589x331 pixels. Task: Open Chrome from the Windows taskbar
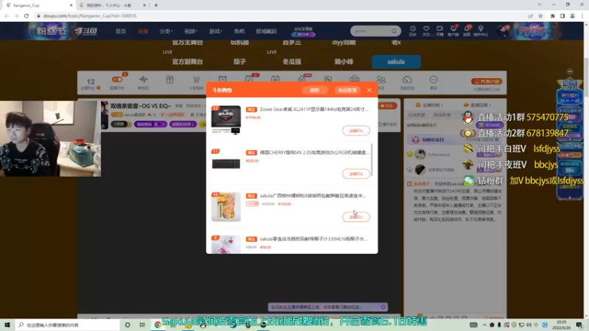(x=158, y=324)
